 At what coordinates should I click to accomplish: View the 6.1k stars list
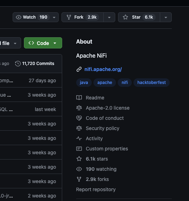(97, 159)
